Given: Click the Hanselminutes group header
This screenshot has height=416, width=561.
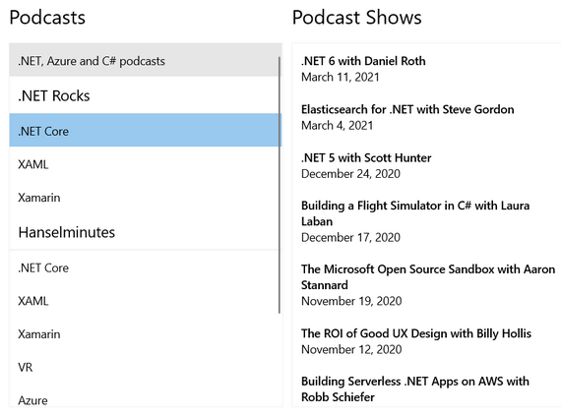Looking at the screenshot, I should point(145,232).
